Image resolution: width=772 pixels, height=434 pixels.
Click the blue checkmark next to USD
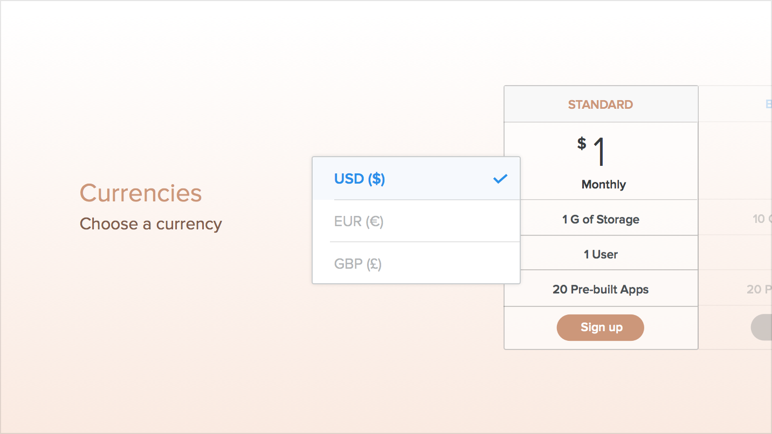point(500,178)
